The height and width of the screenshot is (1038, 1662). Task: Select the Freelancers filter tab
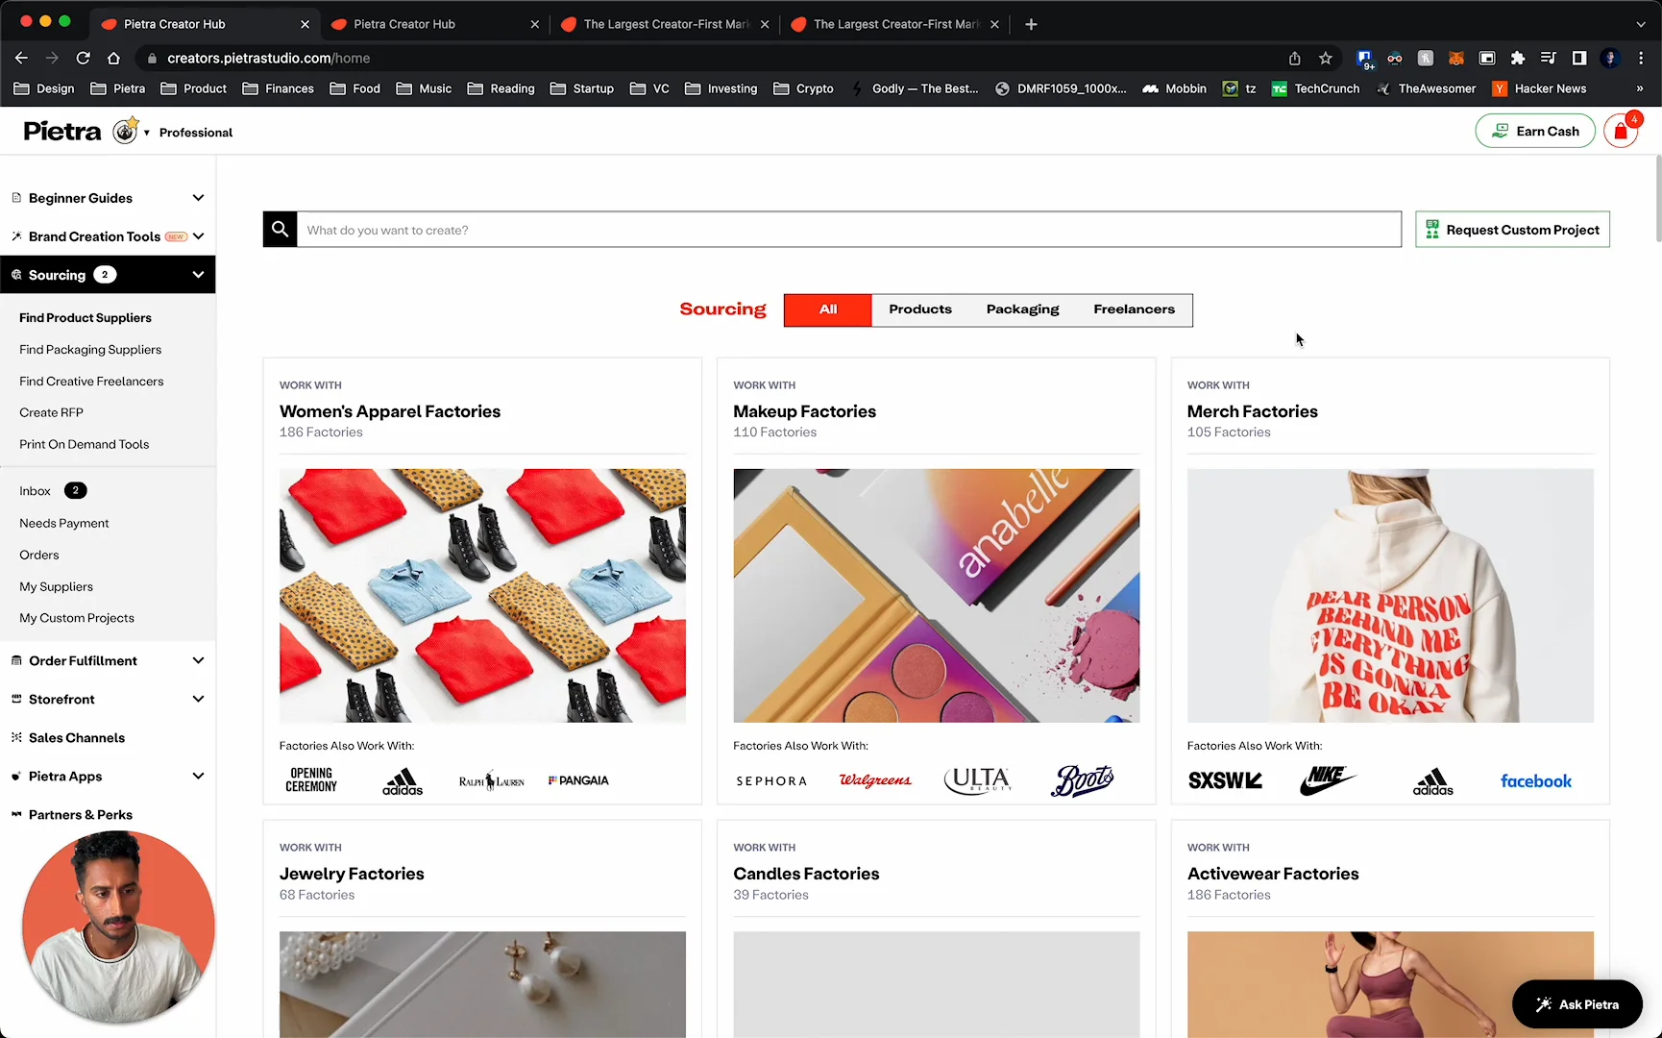(x=1134, y=309)
